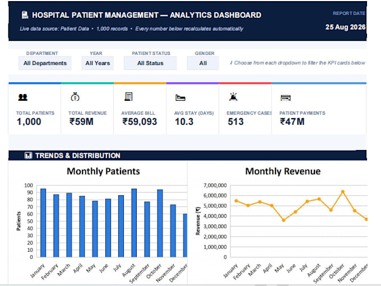381x286 pixels.
Task: Open the All Departments dropdown
Action: point(45,63)
